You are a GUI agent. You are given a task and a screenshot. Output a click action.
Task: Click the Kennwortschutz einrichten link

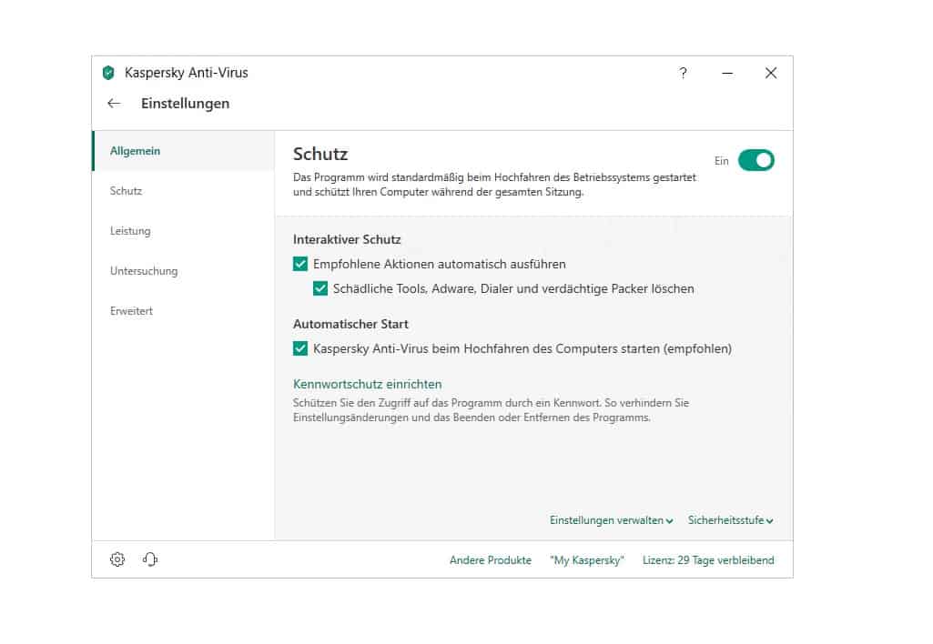pyautogui.click(x=367, y=384)
